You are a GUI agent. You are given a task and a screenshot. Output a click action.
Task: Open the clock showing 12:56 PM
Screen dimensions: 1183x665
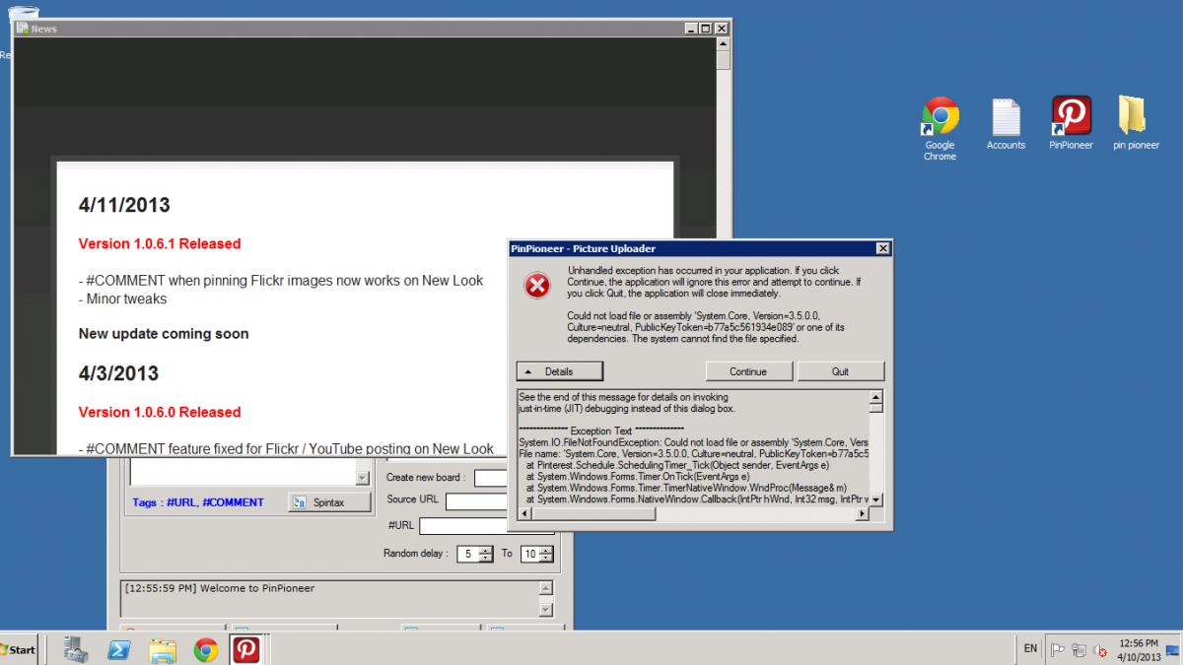(1140, 648)
